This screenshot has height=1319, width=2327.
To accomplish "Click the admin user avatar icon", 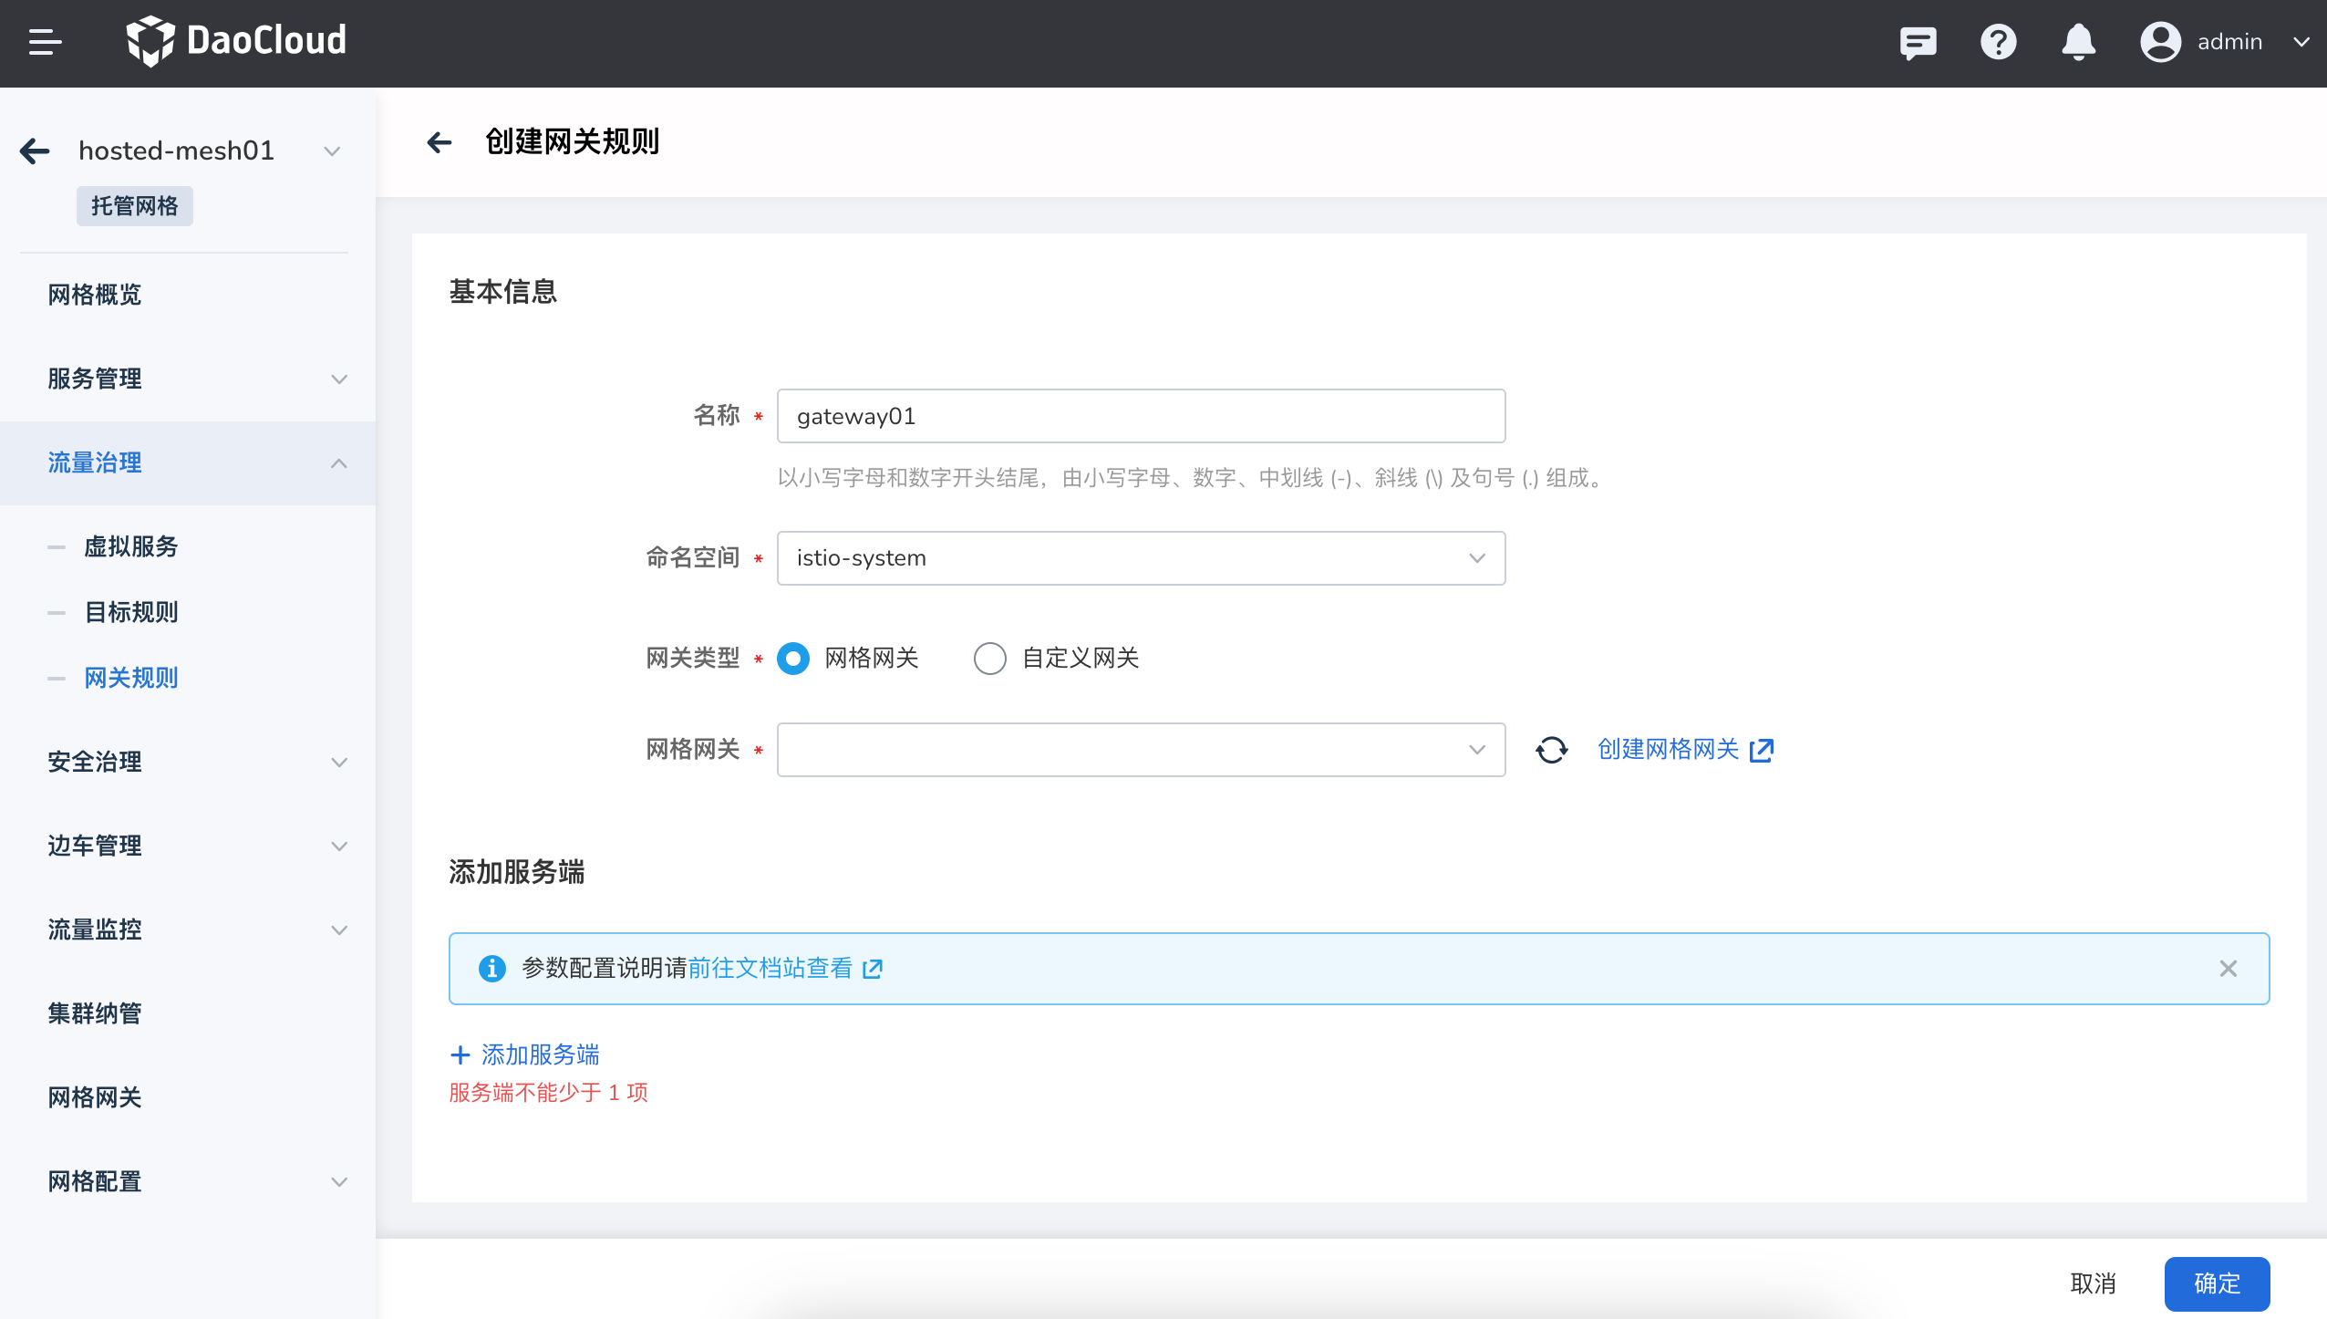I will pos(2160,42).
